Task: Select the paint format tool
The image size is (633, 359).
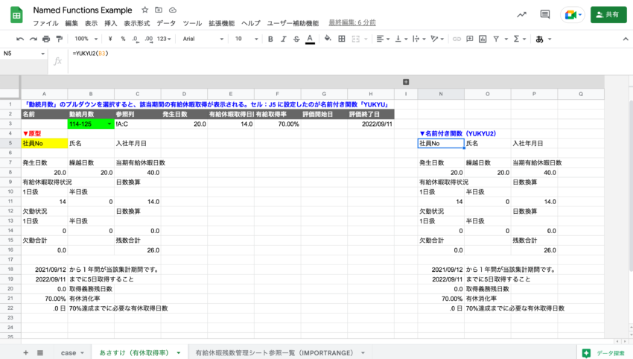Action: [x=59, y=39]
